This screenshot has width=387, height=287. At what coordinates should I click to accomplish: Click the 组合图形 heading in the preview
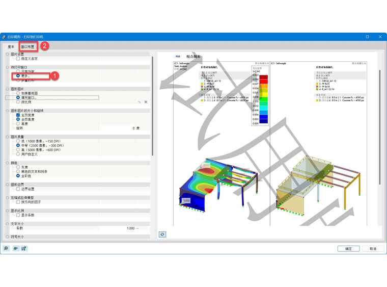click(193, 57)
